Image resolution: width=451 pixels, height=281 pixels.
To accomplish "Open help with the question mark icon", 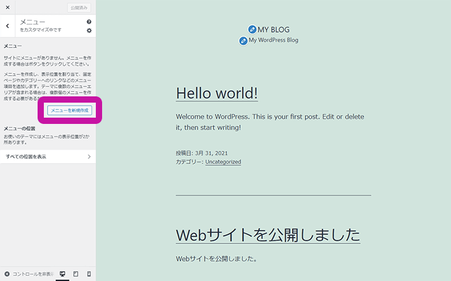I will 89,22.
